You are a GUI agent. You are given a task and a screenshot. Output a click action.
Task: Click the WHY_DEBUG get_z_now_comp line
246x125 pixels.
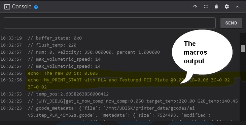click(x=133, y=101)
